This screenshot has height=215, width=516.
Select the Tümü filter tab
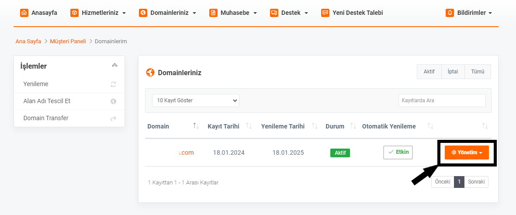pos(478,71)
